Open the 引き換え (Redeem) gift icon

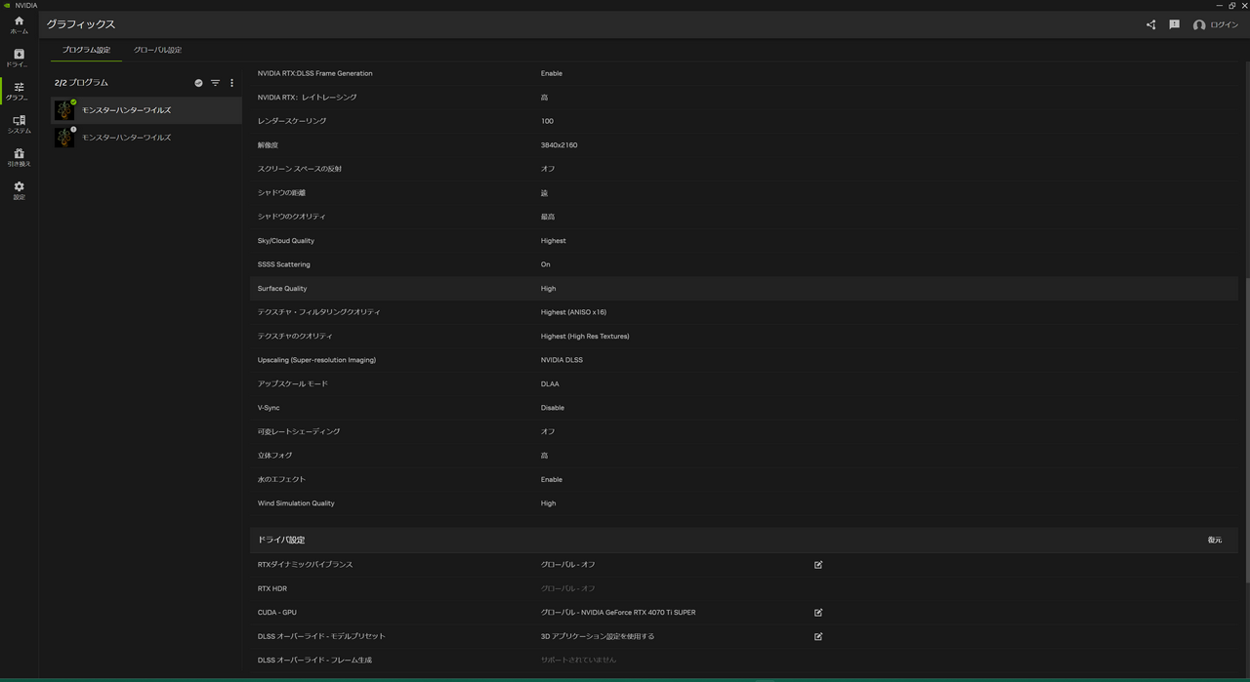(19, 157)
